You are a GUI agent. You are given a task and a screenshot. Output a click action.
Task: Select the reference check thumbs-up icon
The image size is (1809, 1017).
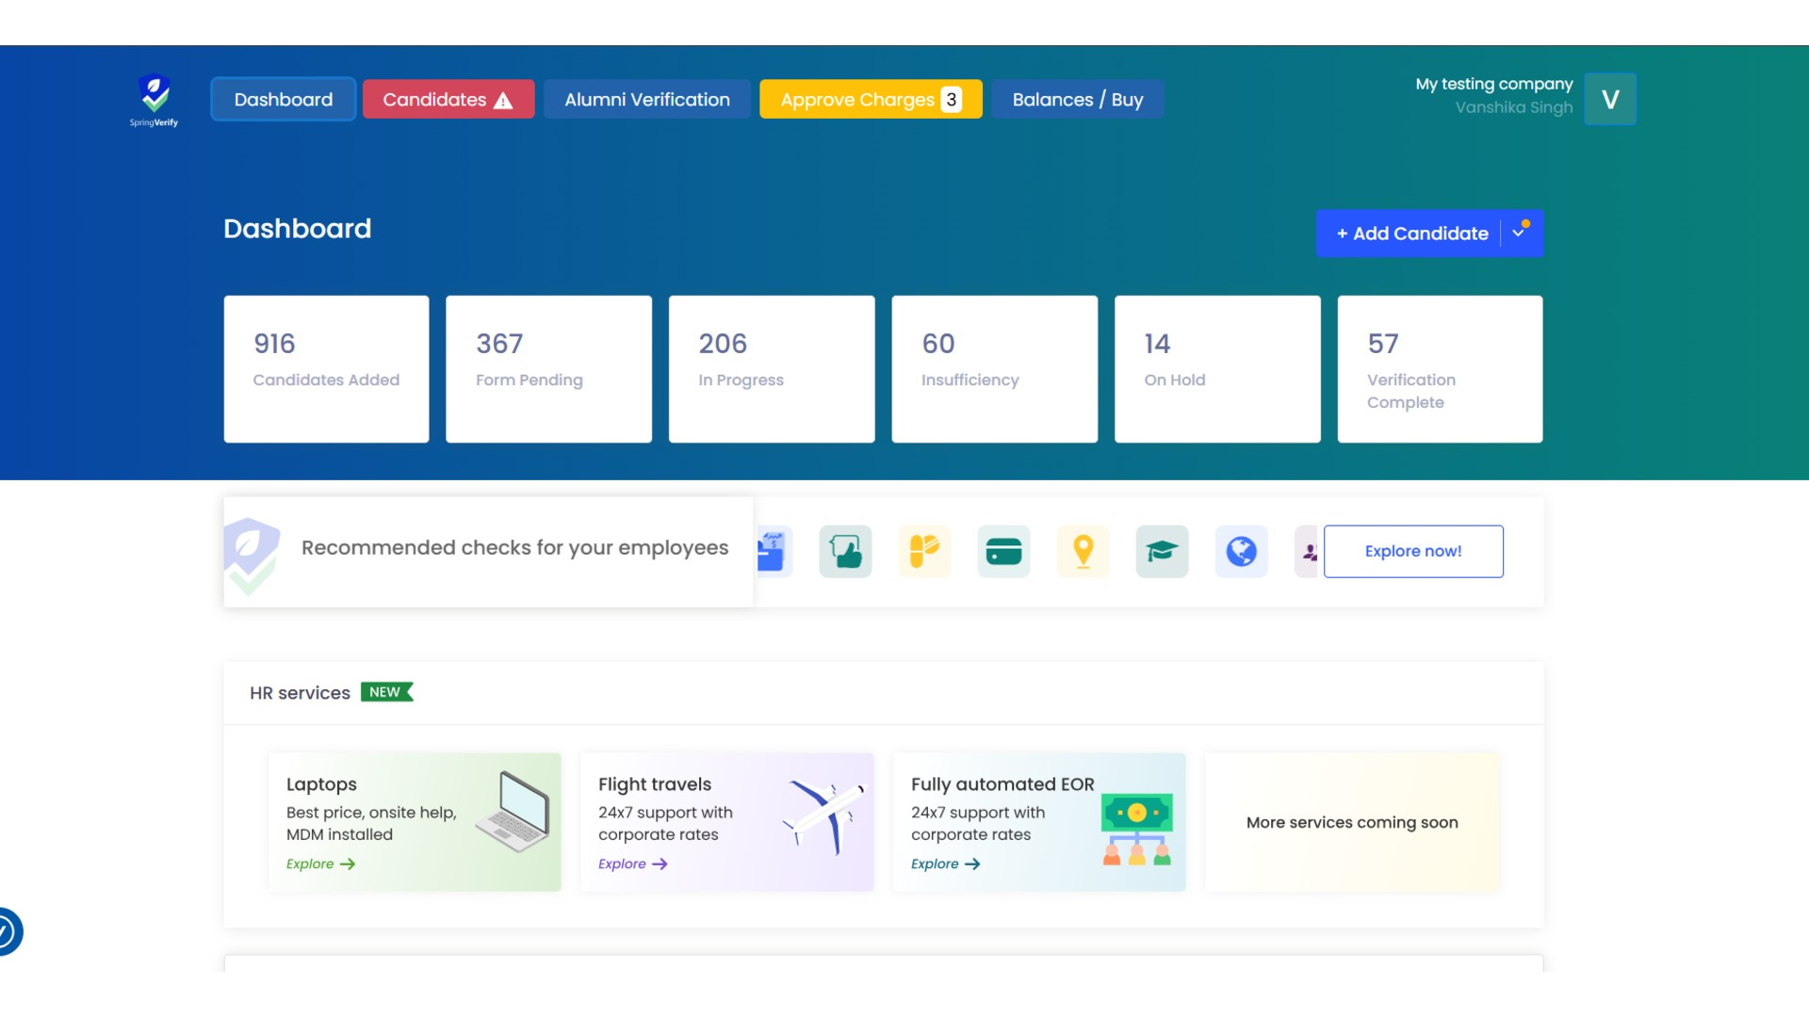click(x=845, y=552)
